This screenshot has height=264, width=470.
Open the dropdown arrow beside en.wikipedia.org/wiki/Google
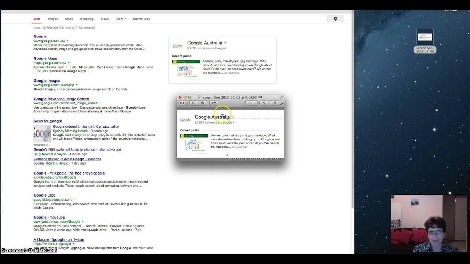(79, 177)
